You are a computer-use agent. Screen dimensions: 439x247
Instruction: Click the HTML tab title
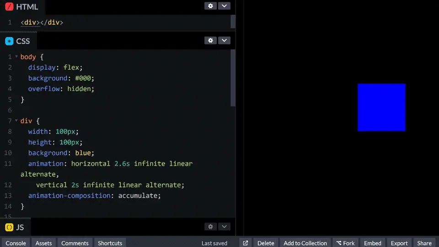tap(27, 7)
